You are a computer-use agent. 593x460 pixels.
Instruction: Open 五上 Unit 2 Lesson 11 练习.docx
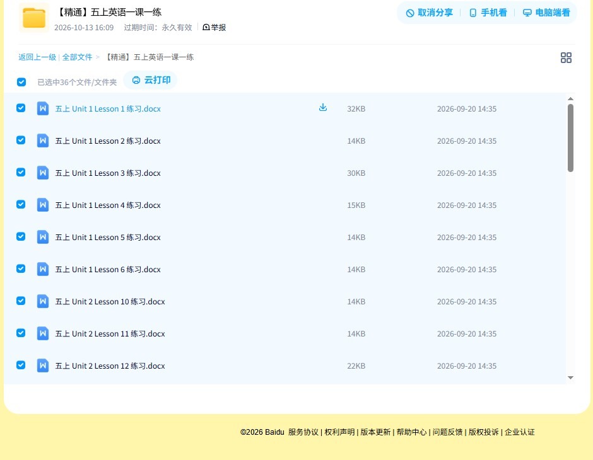110,333
